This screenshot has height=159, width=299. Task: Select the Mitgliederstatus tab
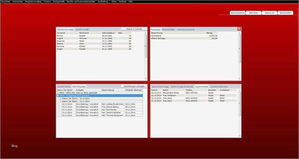pos(168,30)
